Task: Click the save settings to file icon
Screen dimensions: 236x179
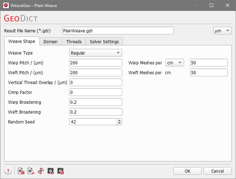Action: [21, 171]
